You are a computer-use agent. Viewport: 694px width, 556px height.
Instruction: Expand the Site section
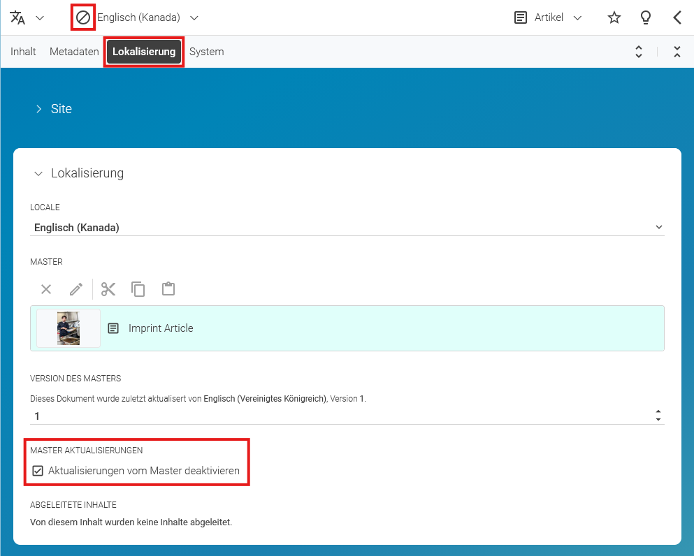tap(53, 109)
